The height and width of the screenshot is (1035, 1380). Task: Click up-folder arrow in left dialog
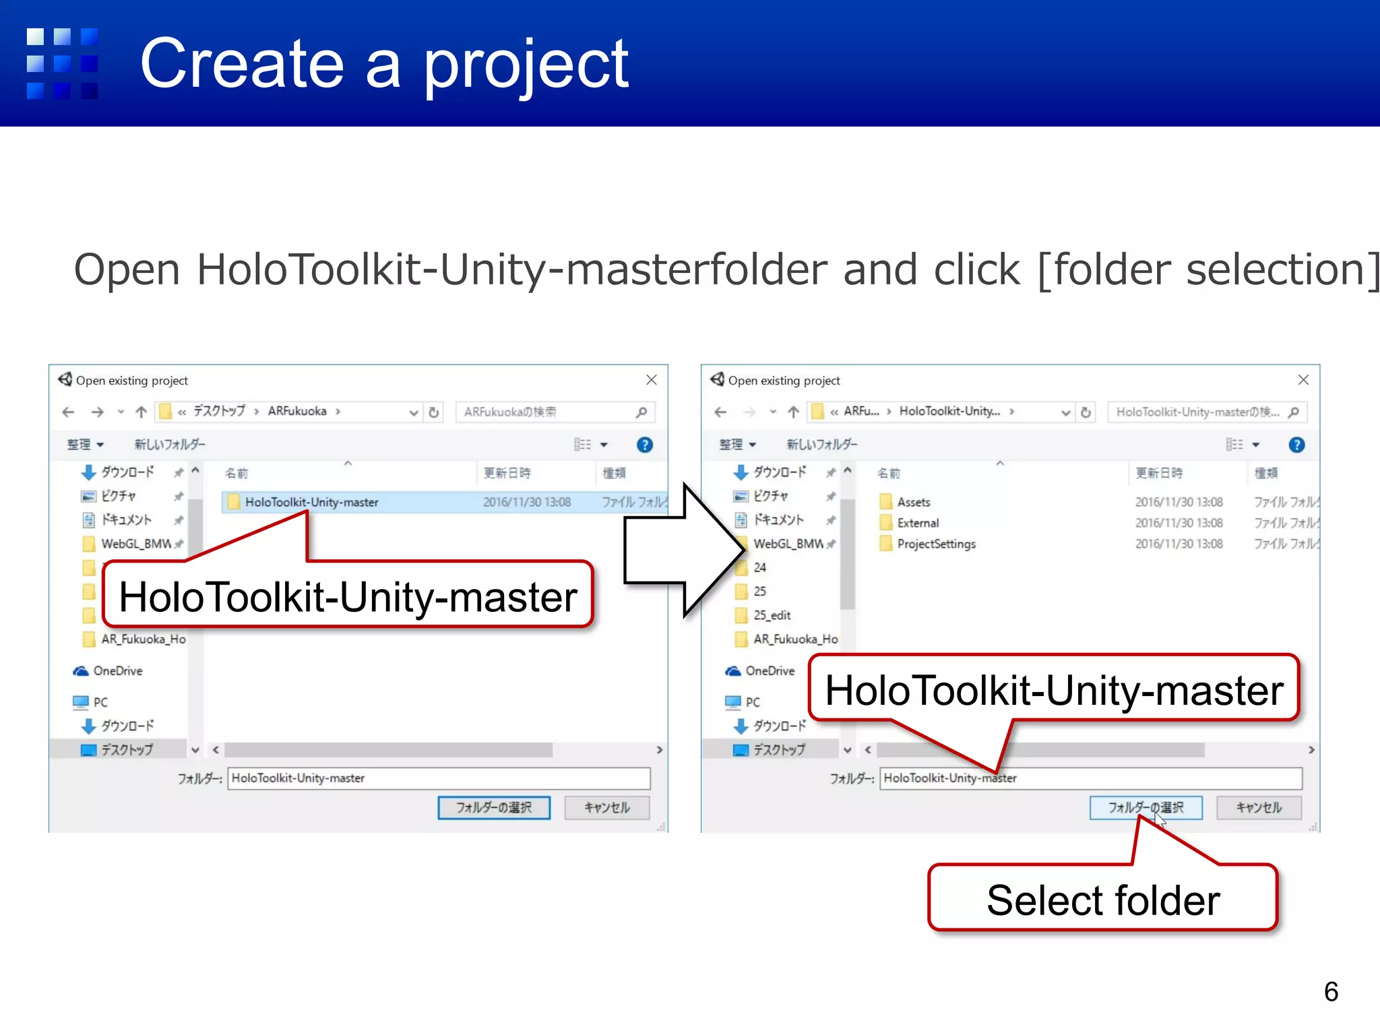(x=141, y=412)
